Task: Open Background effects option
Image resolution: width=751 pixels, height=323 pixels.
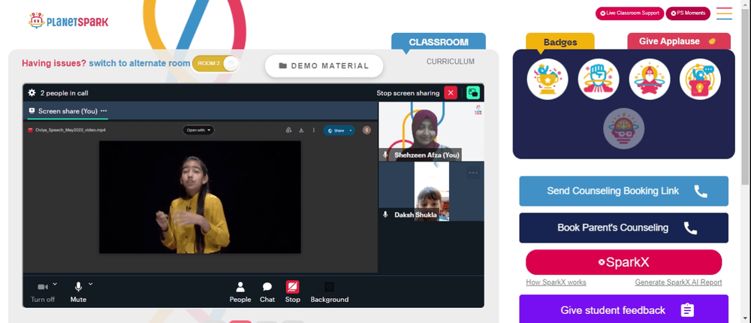Action: coord(330,292)
